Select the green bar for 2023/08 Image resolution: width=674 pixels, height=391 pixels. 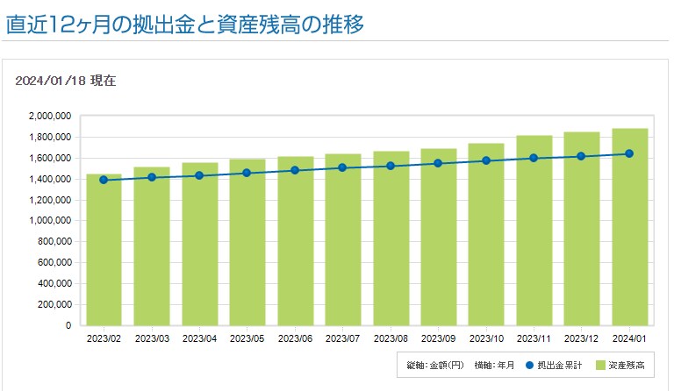[x=391, y=238]
